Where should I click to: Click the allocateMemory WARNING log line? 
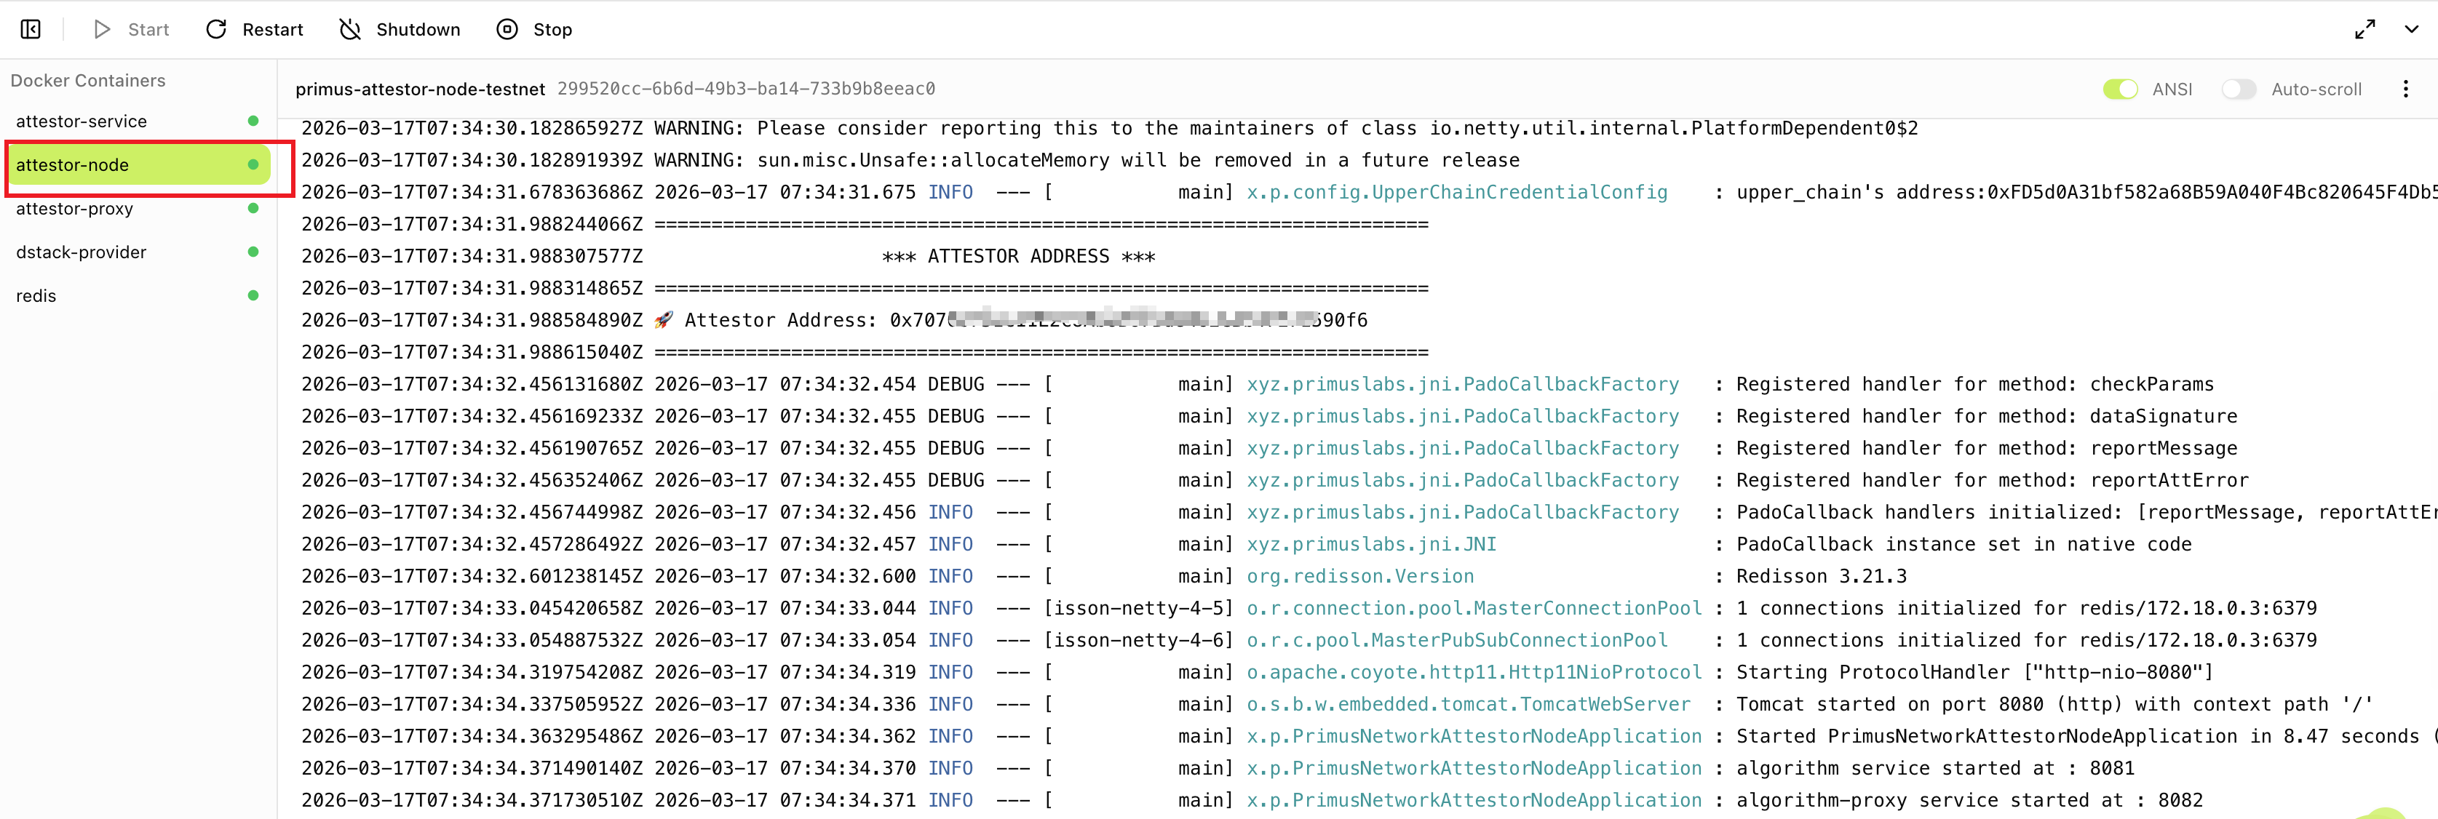910,161
